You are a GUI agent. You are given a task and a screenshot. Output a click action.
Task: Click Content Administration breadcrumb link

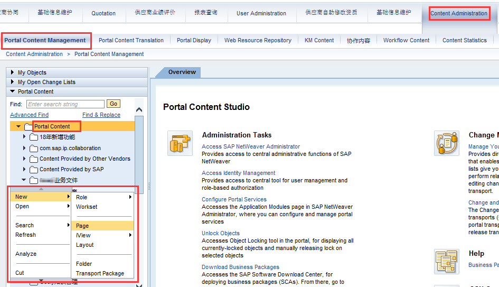pos(34,54)
